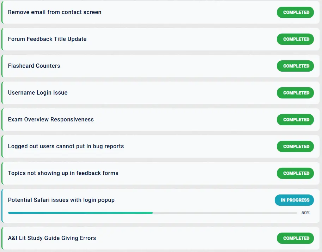The height and width of the screenshot is (252, 322).
Task: Click the COMPLETED badge on 'Username Login Issue'
Action: click(295, 92)
